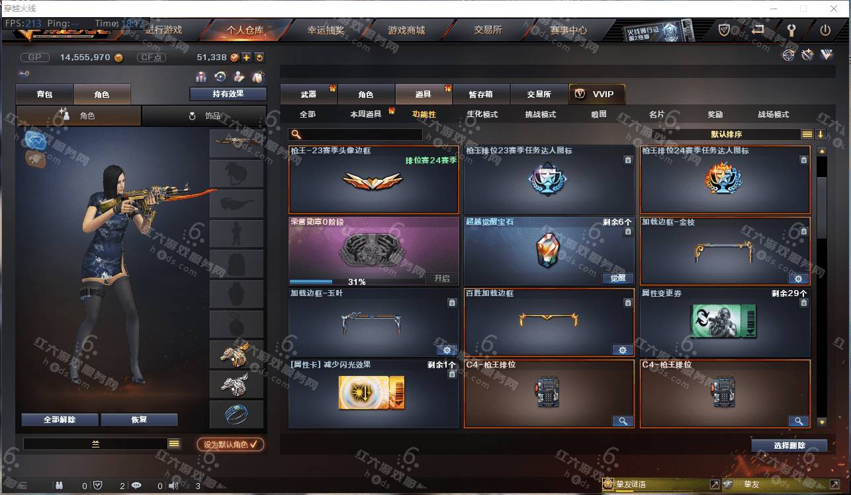851x495 pixels.
Task: Click trash icon on 属性变更券 item
Action: click(803, 303)
